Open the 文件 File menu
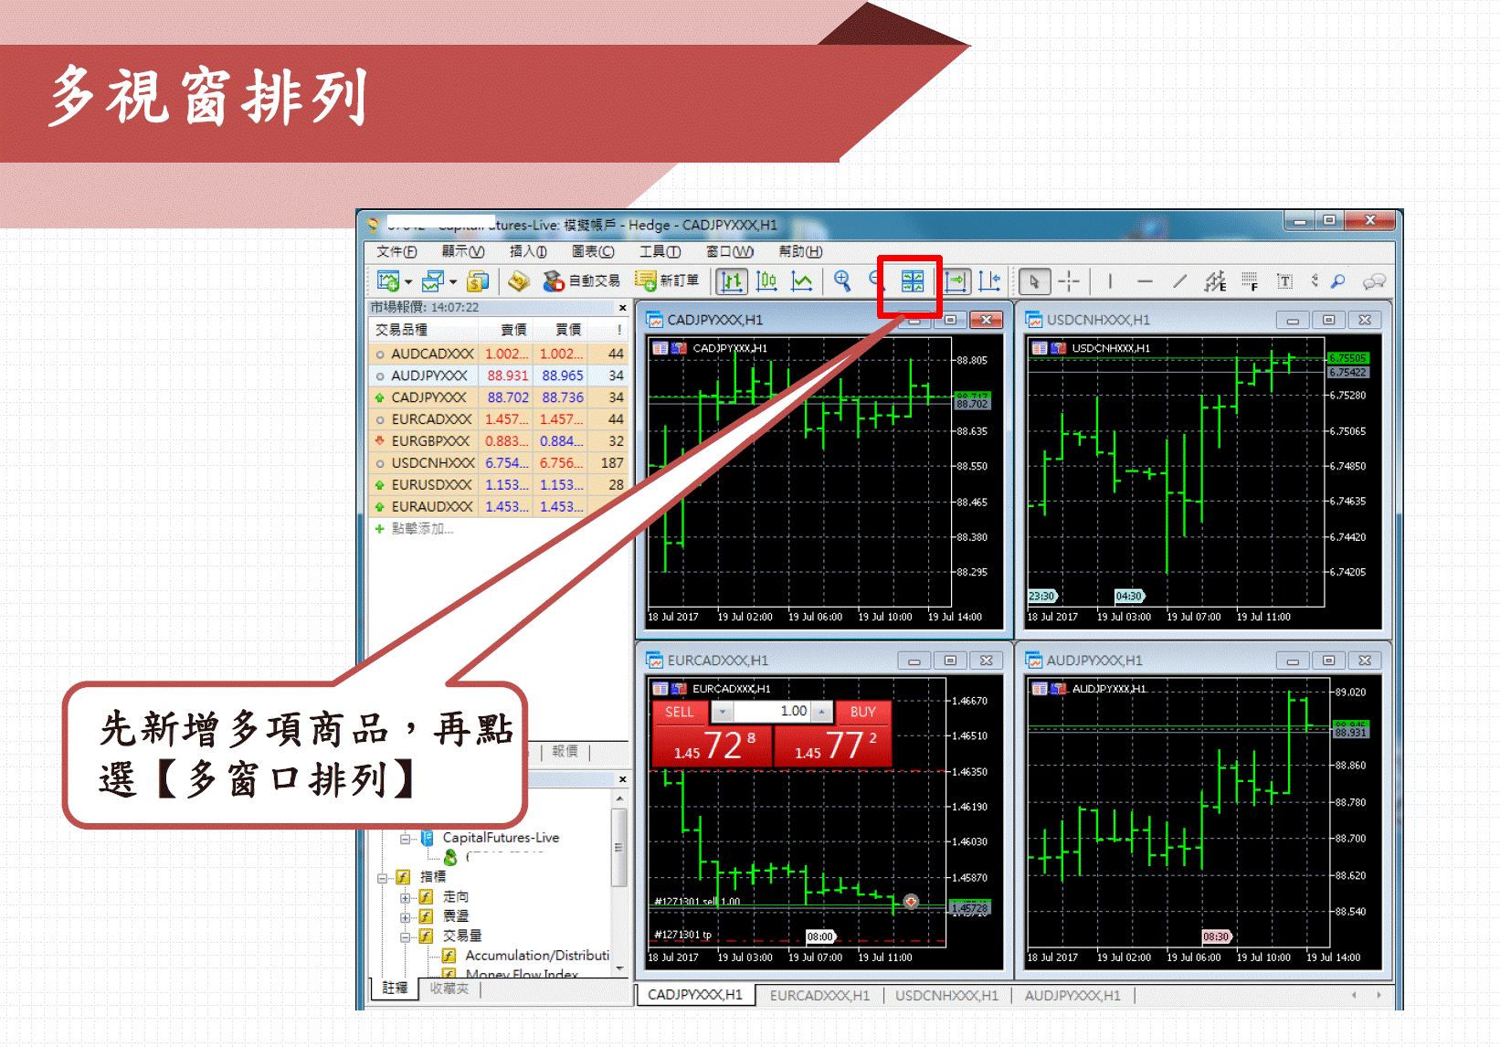The width and height of the screenshot is (1500, 1047). 396,251
